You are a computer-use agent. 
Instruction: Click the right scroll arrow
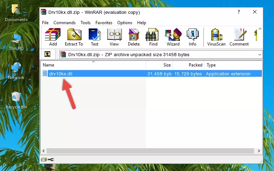coord(259,151)
